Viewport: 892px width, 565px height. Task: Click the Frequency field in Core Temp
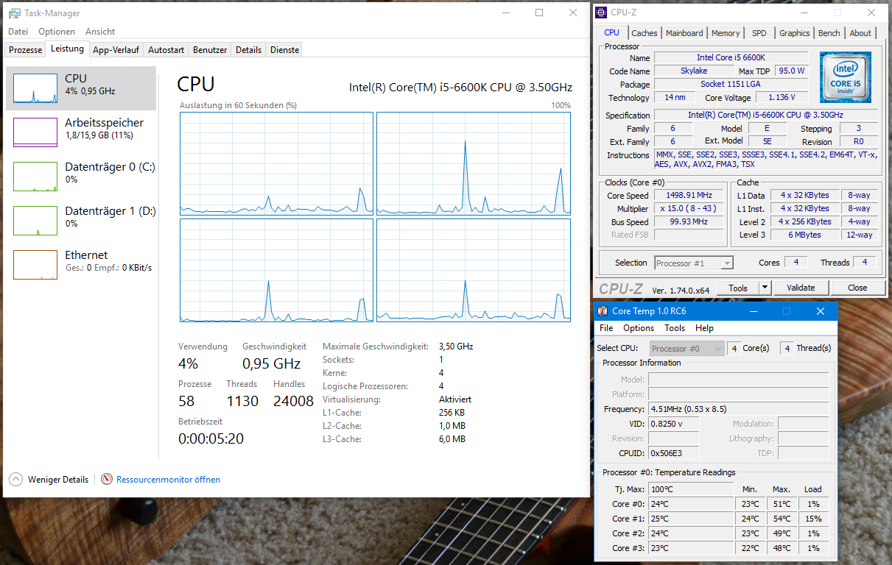click(738, 409)
